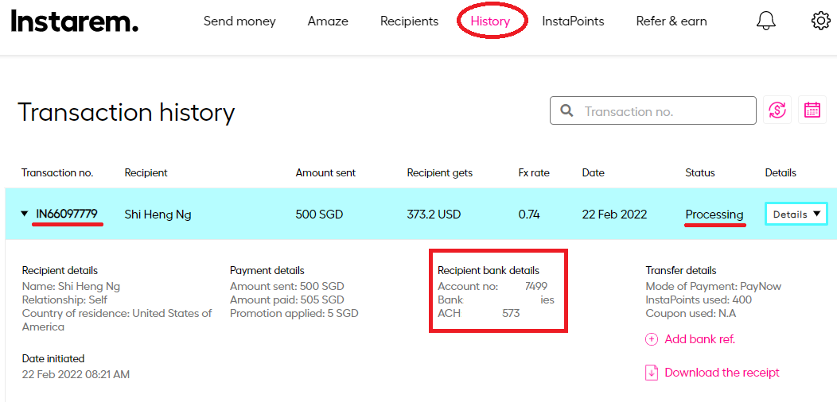
Task: Click Download the receipt link
Action: [x=722, y=373]
